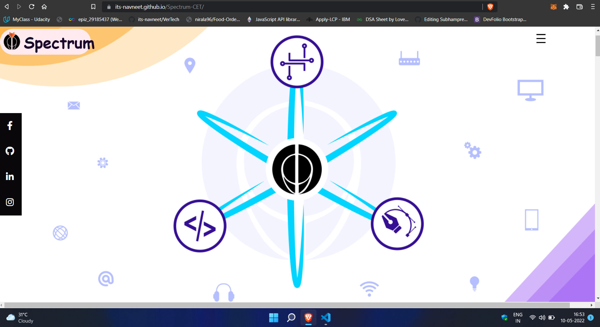Bookmark this page using bookmark icon
This screenshot has height=327, width=600.
[93, 7]
